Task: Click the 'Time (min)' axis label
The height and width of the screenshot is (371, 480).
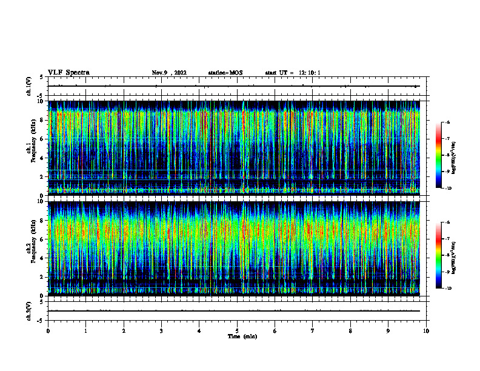Action: 242,336
